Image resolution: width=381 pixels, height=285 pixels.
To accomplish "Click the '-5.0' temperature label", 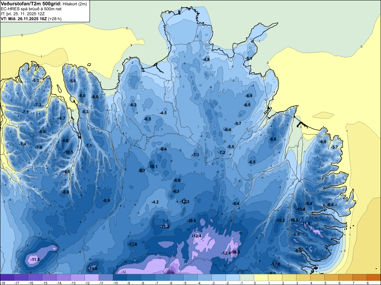I will 296,235.
